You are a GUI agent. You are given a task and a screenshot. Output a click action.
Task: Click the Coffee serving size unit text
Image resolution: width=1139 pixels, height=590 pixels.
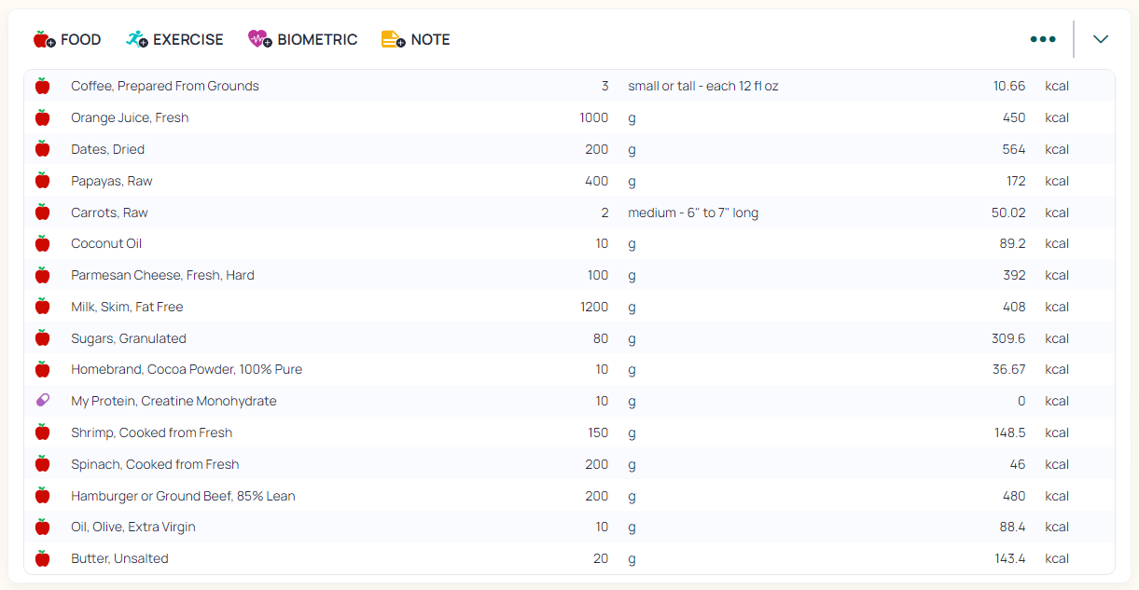[x=702, y=86]
